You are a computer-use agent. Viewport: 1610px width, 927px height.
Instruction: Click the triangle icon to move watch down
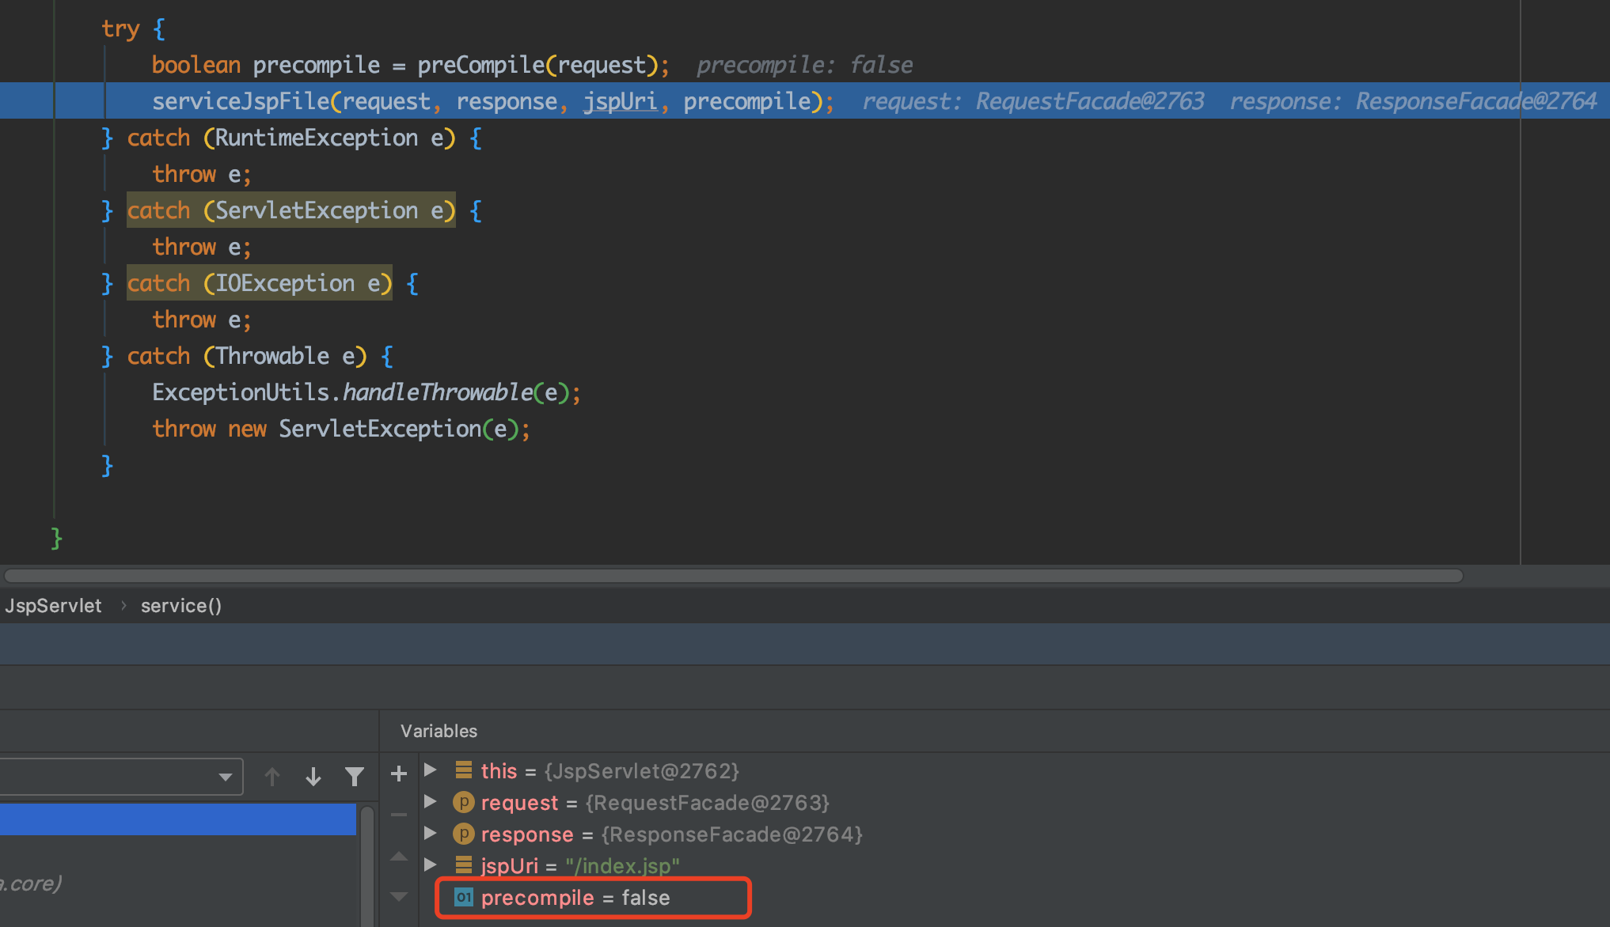(x=398, y=895)
